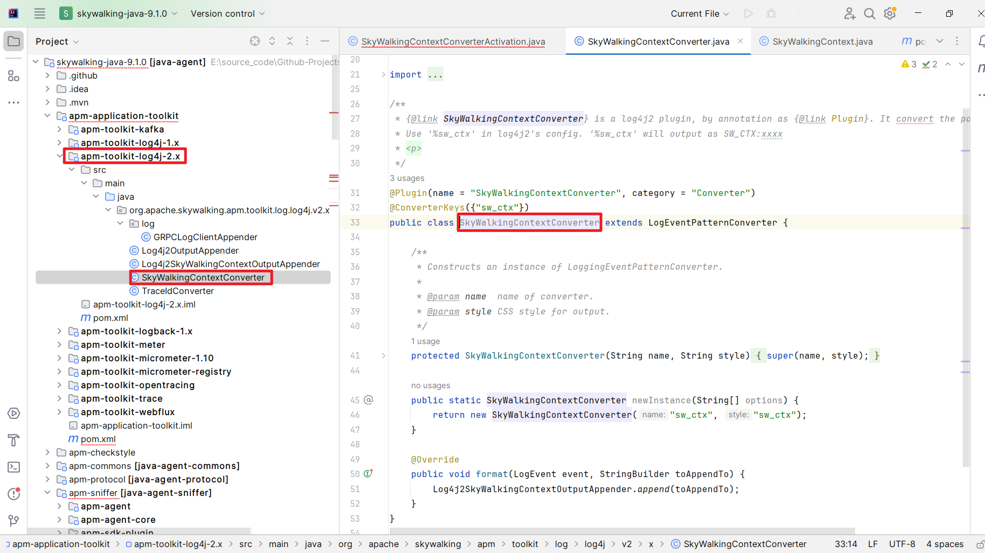Go to next highlighted error
Viewport: 985px width, 553px height.
(x=962, y=64)
